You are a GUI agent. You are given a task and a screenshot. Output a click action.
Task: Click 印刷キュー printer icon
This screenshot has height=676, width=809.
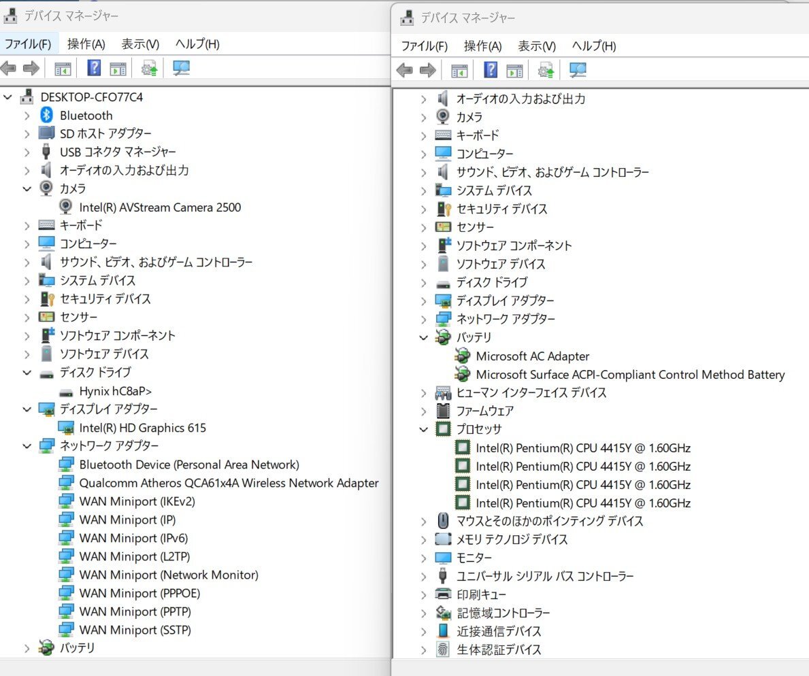click(443, 594)
